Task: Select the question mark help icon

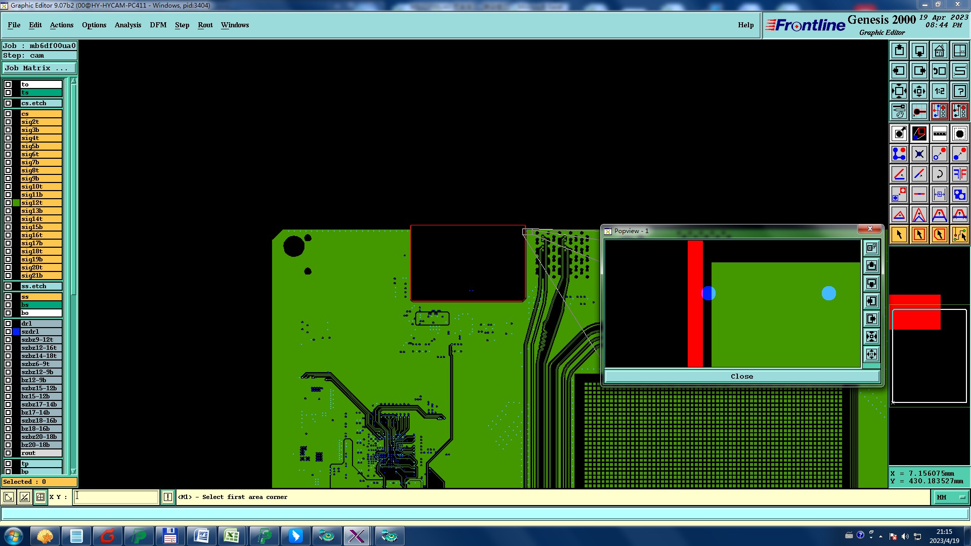Action: click(x=959, y=91)
